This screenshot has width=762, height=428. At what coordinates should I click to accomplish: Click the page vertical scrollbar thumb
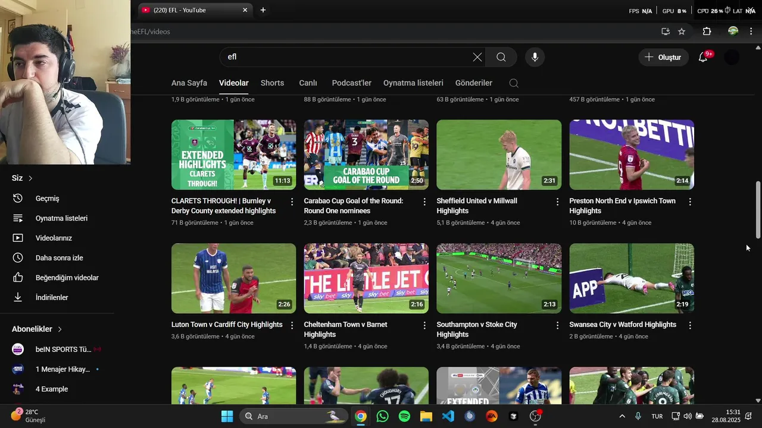758,210
